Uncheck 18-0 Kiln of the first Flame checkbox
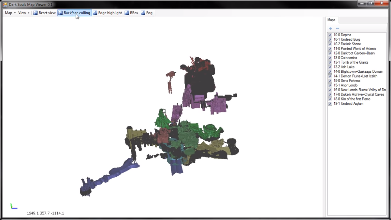Viewport: 391px width, 220px height. pyautogui.click(x=330, y=99)
